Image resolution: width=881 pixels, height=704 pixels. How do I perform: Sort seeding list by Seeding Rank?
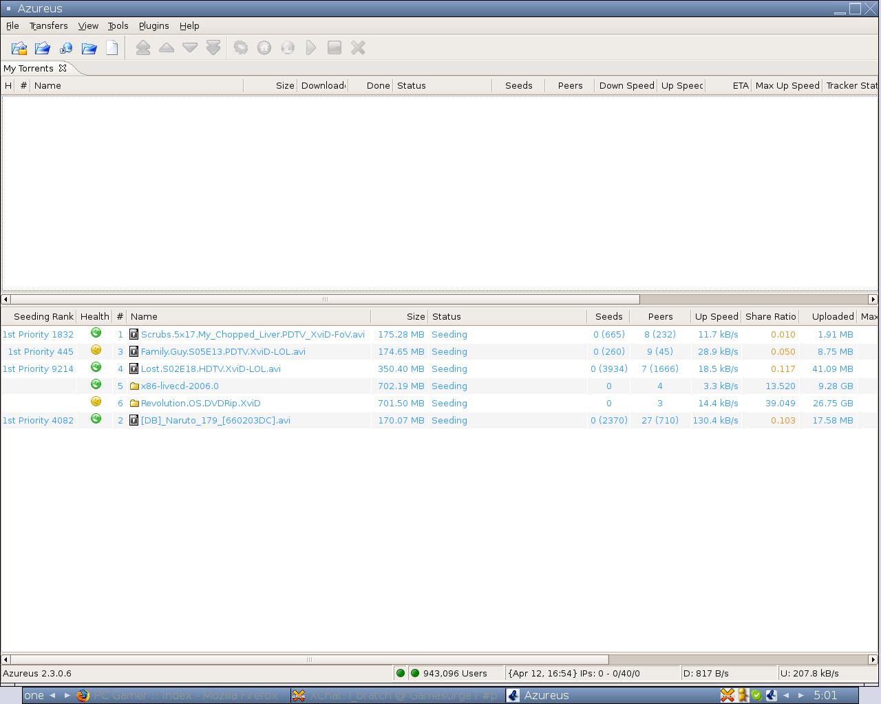[x=39, y=316]
